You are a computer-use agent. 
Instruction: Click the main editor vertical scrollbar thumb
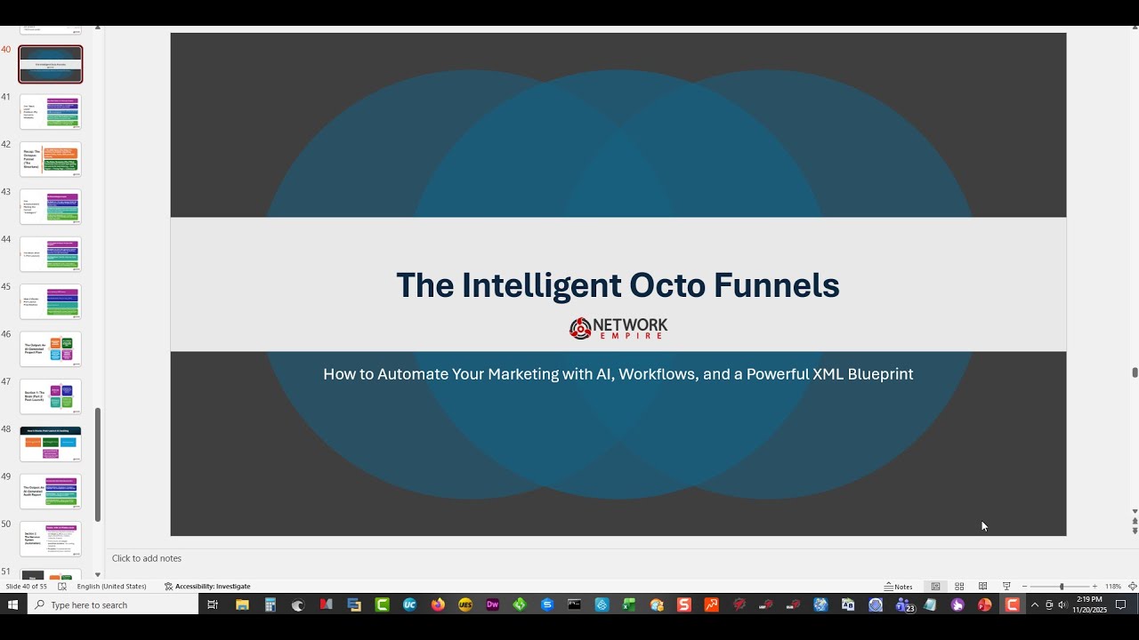pos(1135,372)
